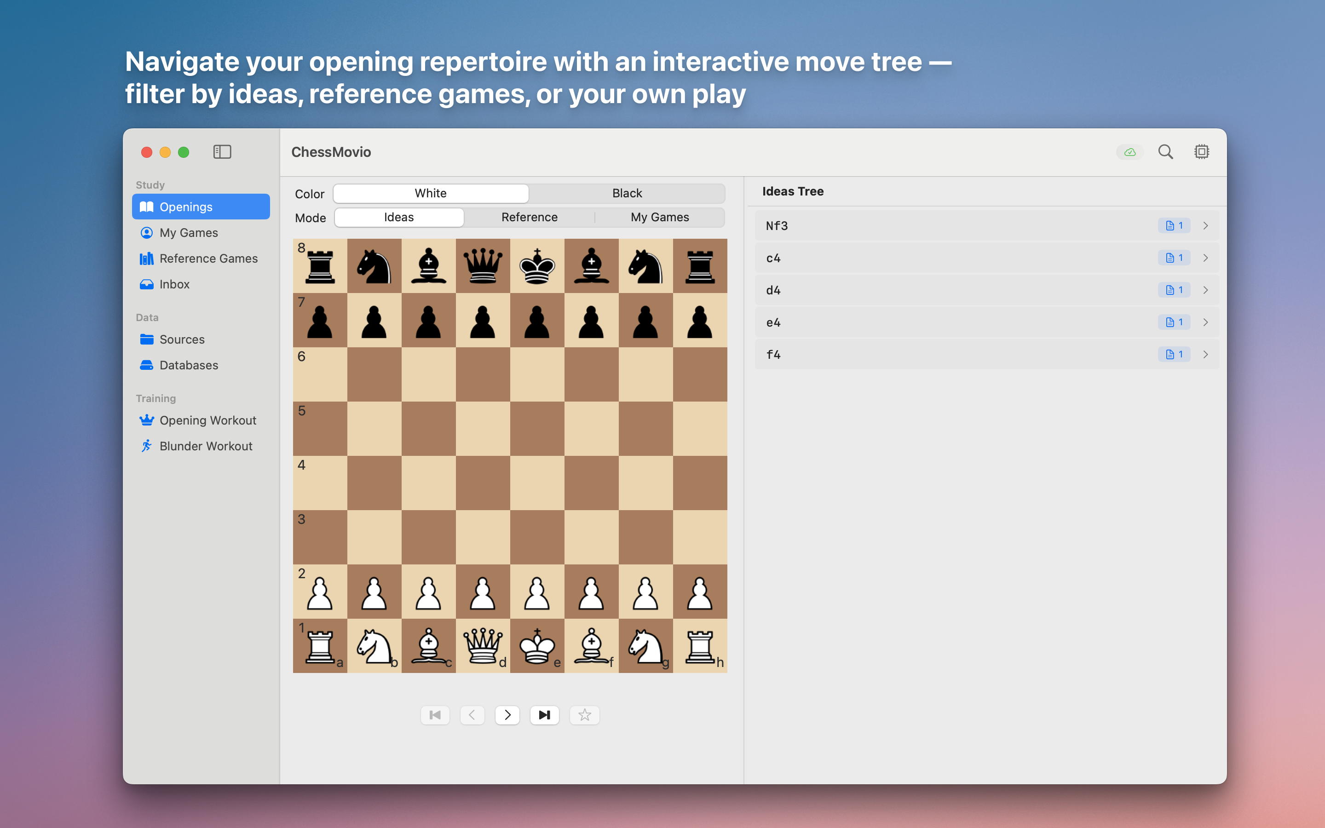Click the cloud sync status icon
1325x828 pixels.
pyautogui.click(x=1129, y=152)
